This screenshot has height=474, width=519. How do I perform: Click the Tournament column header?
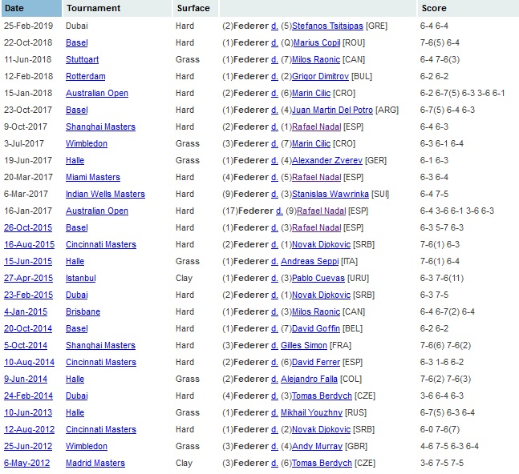coord(94,8)
